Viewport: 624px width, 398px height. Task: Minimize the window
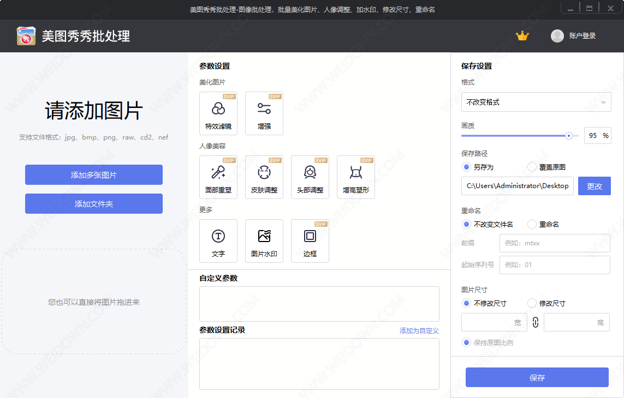[570, 8]
